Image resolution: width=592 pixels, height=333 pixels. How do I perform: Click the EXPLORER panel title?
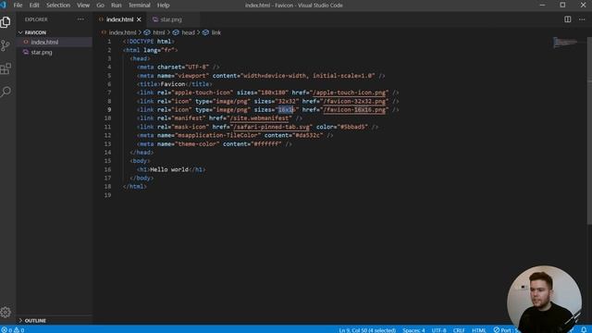click(36, 19)
